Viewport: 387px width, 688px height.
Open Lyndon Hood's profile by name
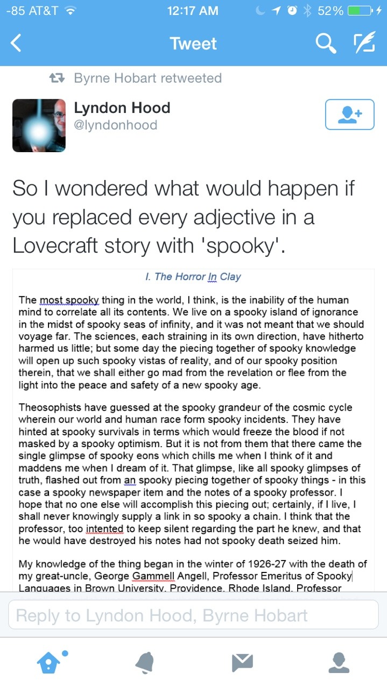(x=122, y=108)
